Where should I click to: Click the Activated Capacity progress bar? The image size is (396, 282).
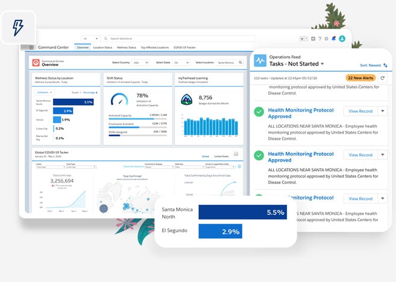click(137, 119)
